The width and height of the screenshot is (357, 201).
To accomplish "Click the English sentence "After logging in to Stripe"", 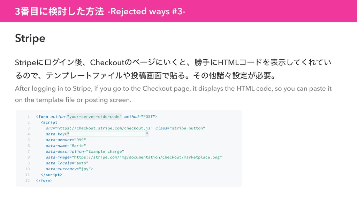I will pos(173,88).
